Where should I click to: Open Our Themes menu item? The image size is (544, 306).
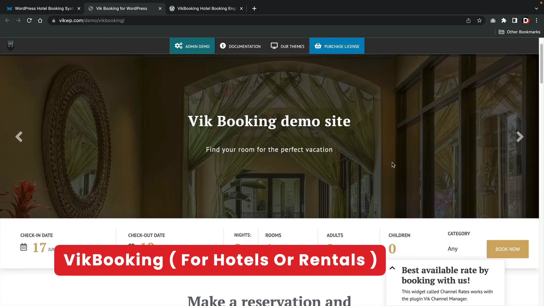(x=288, y=46)
